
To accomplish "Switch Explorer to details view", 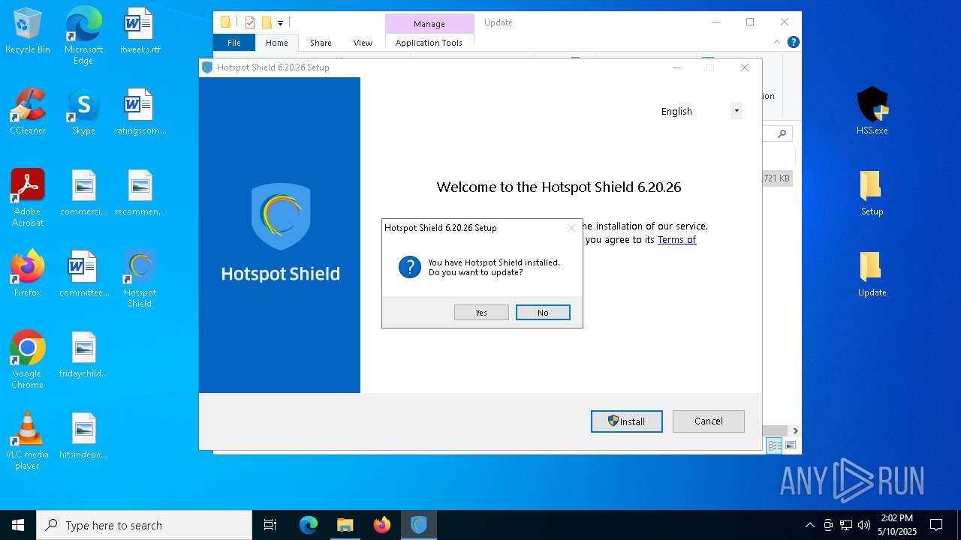I will pos(774,445).
